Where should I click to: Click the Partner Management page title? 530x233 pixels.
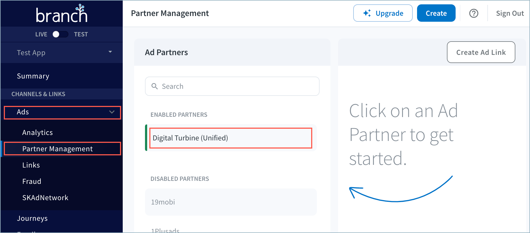[170, 13]
